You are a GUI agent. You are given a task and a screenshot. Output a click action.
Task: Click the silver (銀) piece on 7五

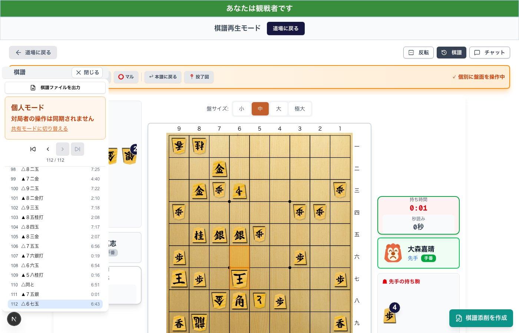[219, 235]
